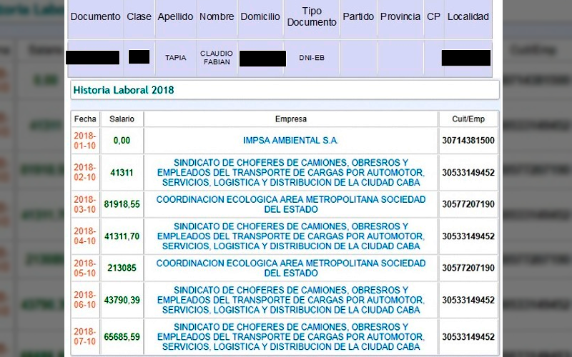Open the COORDINACION ECOLOGICA link dated 2018-05-10

click(x=291, y=268)
